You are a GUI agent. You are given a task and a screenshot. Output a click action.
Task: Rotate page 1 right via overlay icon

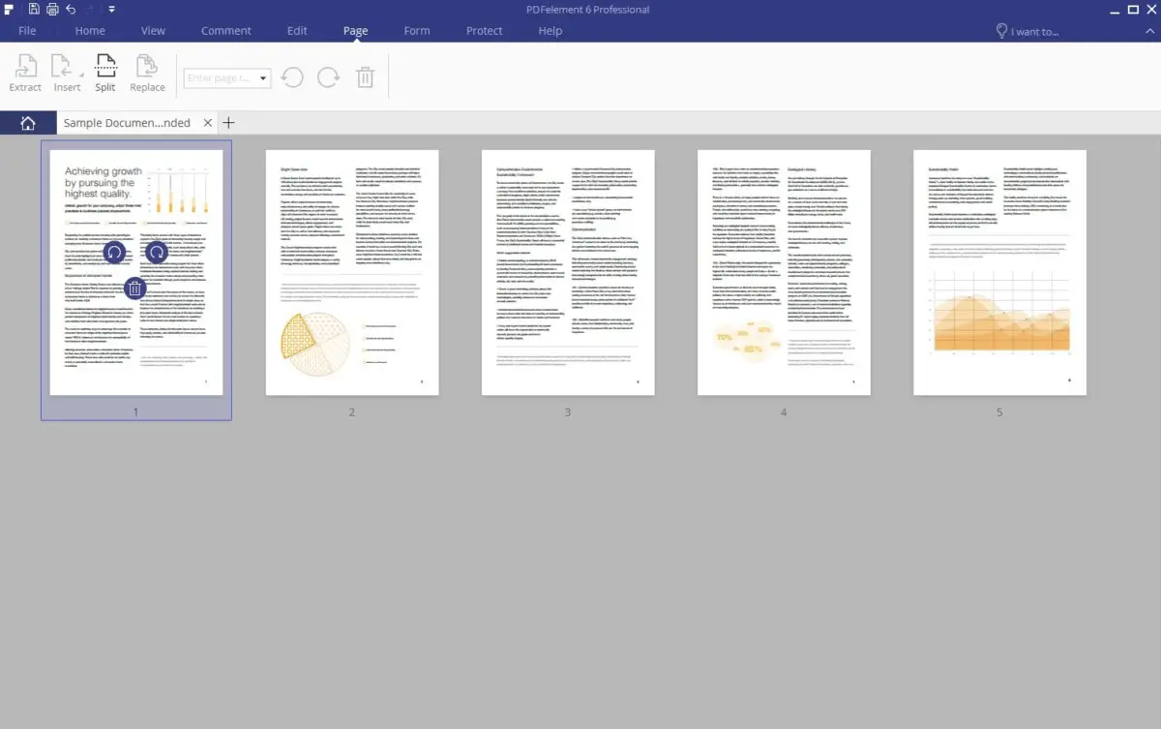click(x=157, y=253)
